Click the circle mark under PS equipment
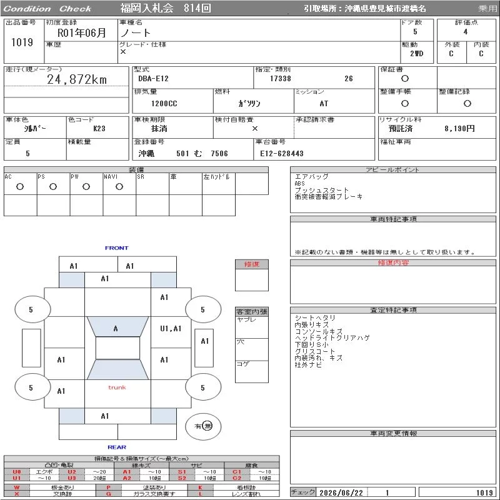Image resolution: width=500 pixels, height=500 pixels. (53, 187)
